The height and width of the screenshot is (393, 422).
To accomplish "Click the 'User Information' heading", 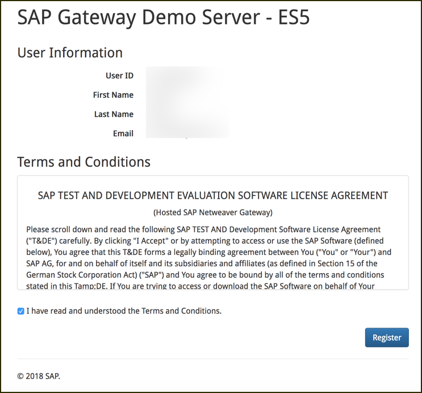I will (70, 52).
